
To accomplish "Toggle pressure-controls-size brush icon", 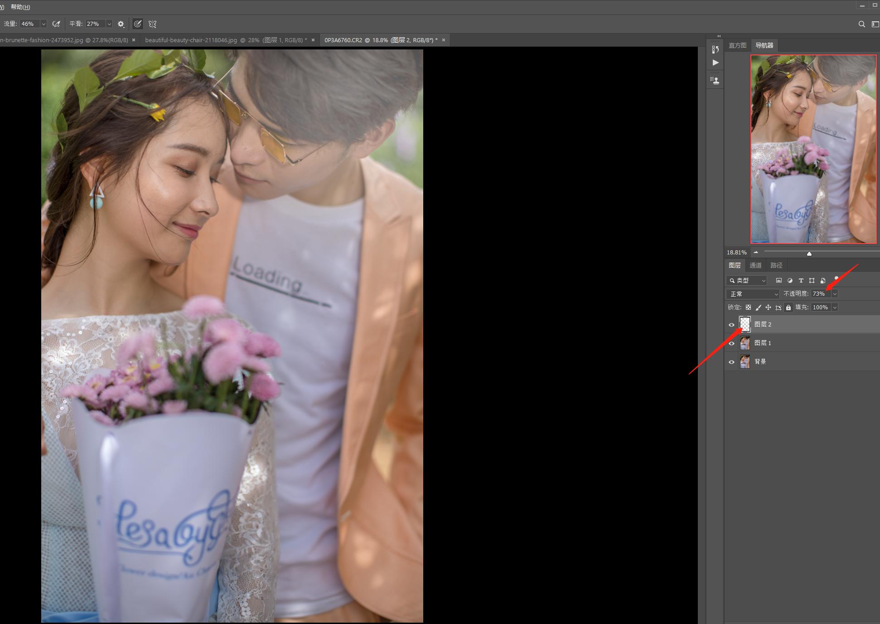I will coord(138,24).
